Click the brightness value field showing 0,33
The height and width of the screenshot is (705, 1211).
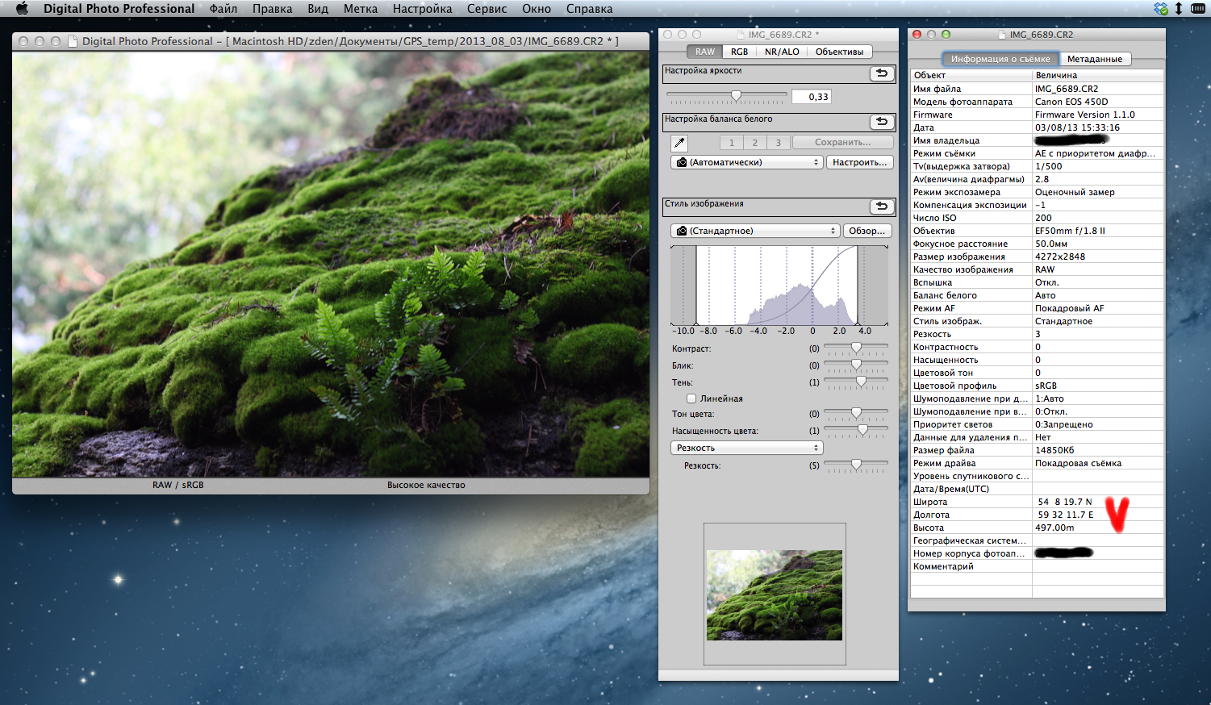(x=812, y=97)
